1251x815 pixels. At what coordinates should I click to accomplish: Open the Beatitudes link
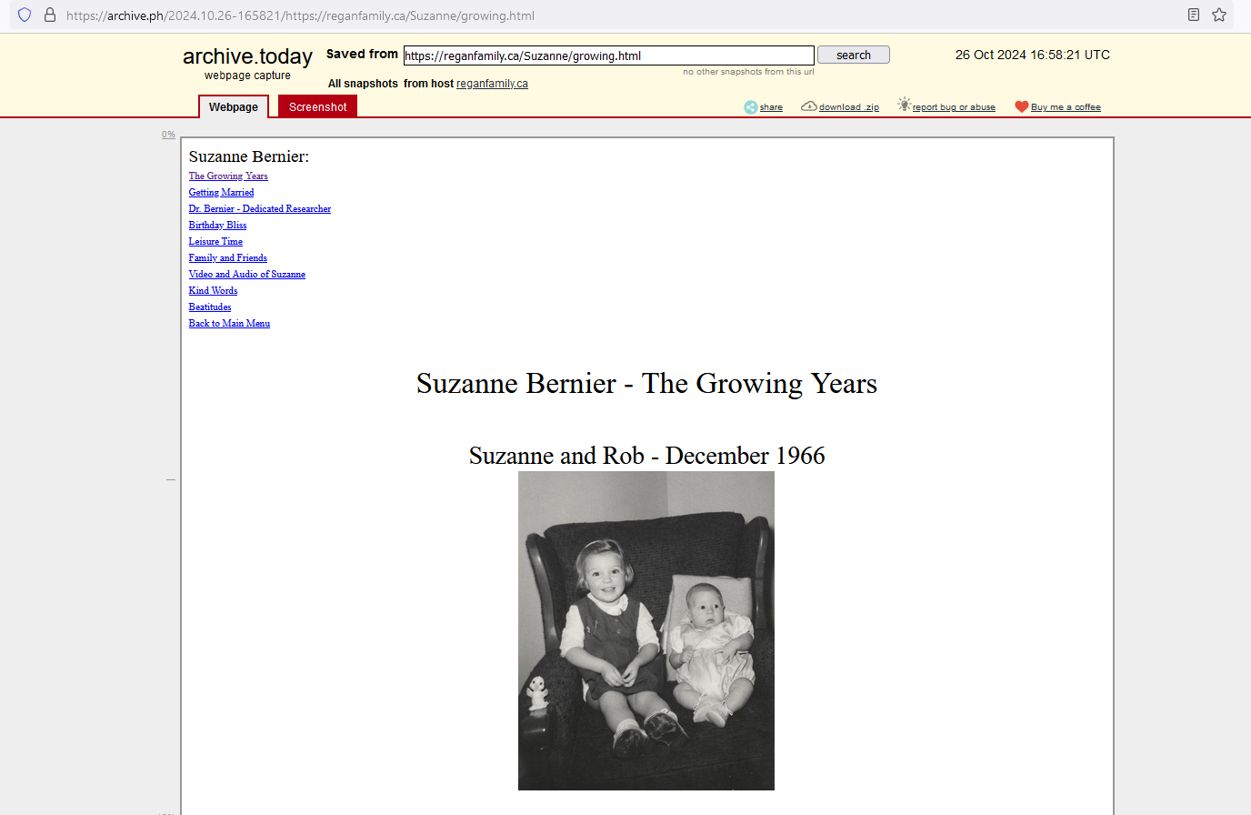(210, 307)
